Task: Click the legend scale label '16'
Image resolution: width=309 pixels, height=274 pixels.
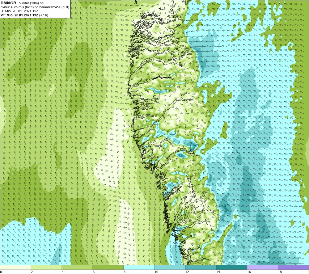Action: pyautogui.click(x=249, y=272)
